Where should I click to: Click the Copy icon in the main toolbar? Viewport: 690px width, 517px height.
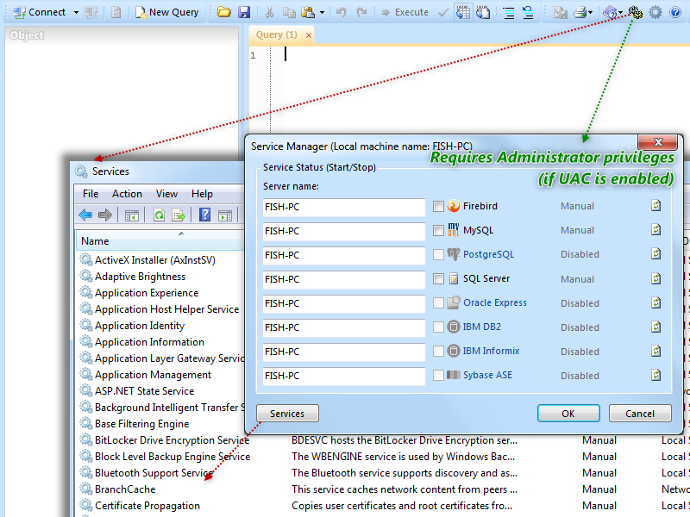pos(289,12)
